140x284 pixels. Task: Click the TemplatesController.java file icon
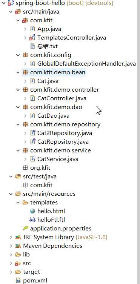tap(32, 38)
